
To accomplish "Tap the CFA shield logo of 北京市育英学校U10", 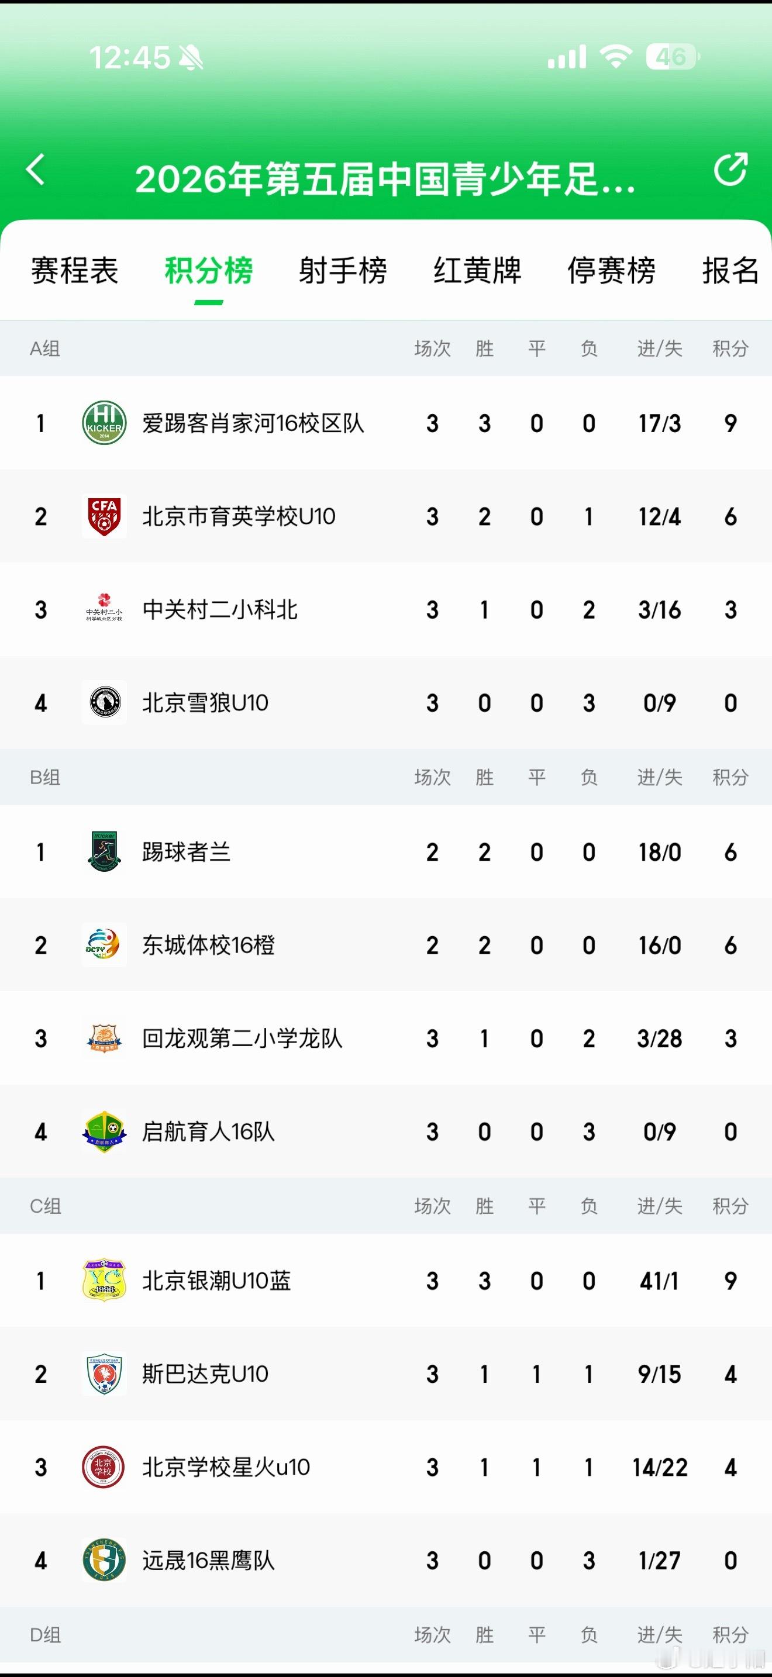I will [104, 516].
